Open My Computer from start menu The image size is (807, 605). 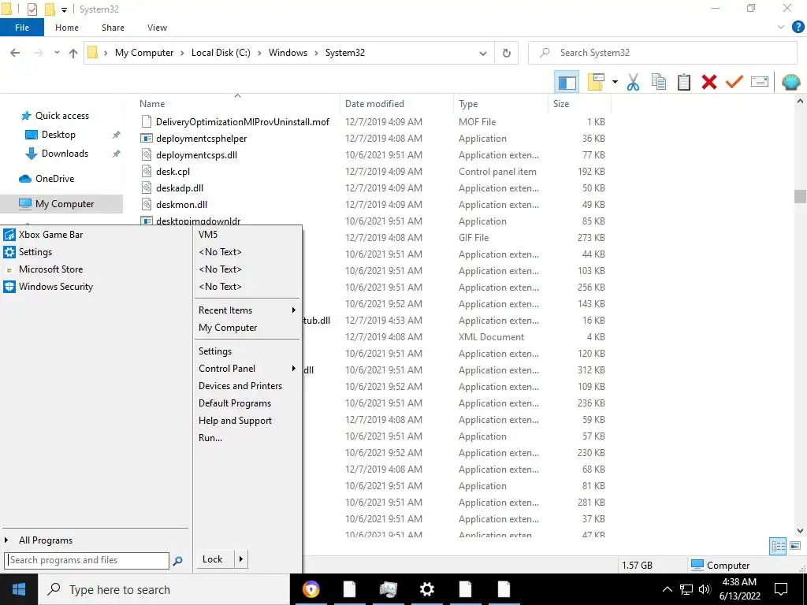(228, 328)
